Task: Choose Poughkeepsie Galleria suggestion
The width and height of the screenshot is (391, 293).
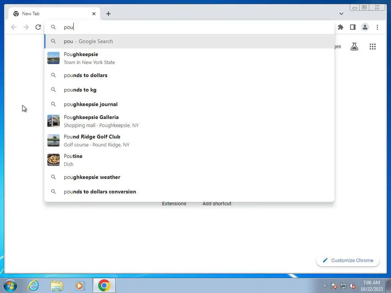Action: (x=189, y=121)
